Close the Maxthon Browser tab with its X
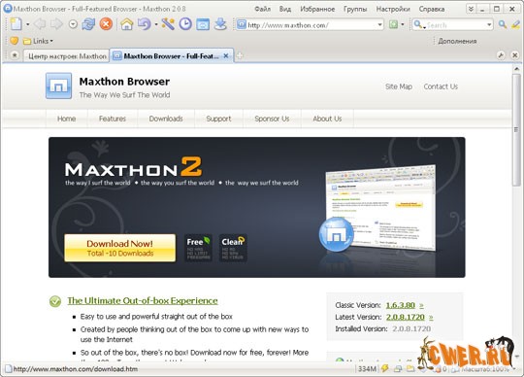This screenshot has width=524, height=377. 226,55
